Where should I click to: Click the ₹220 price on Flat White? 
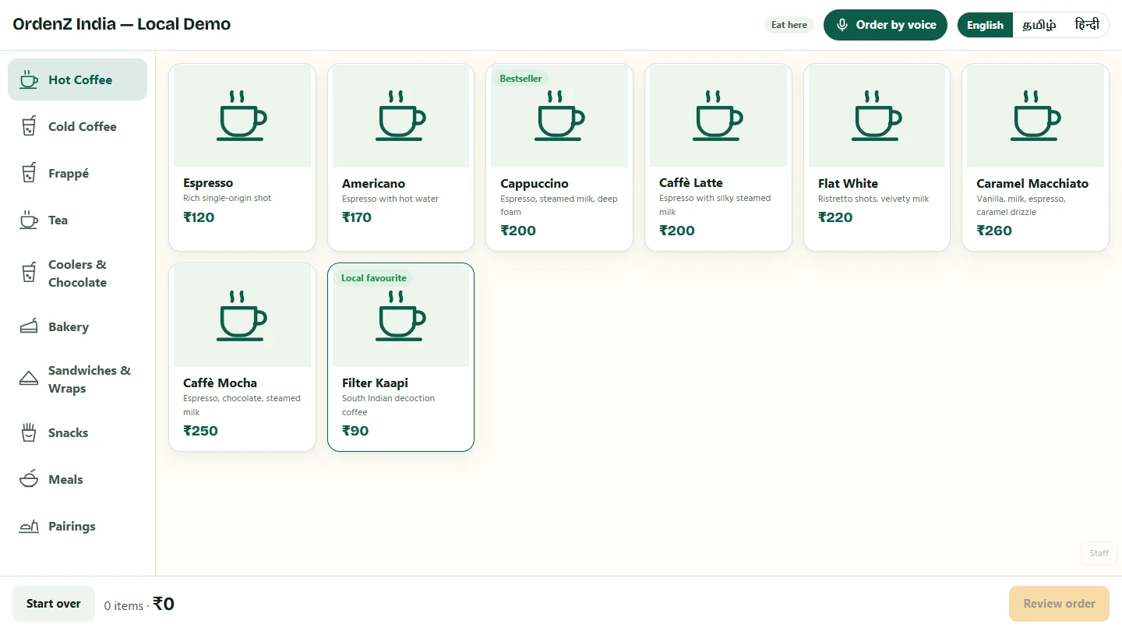(x=835, y=217)
